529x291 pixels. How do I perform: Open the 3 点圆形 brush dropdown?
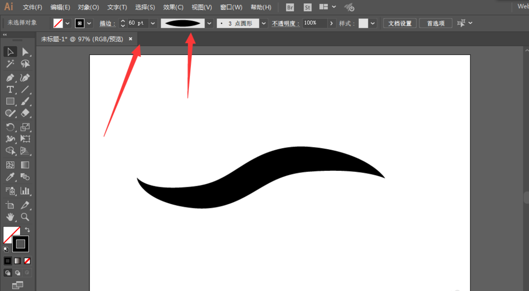click(263, 23)
